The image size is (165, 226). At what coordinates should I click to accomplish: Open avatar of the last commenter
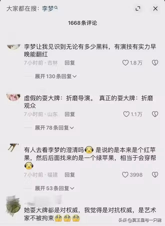point(13,206)
